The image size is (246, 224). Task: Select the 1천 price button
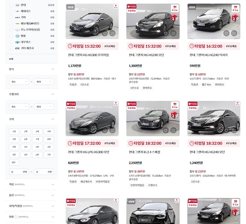tap(25, 147)
